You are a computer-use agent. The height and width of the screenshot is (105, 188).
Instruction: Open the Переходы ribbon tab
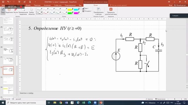point(37,5)
